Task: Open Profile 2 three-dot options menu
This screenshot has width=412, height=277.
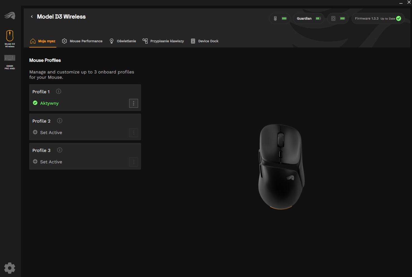Action: [134, 133]
